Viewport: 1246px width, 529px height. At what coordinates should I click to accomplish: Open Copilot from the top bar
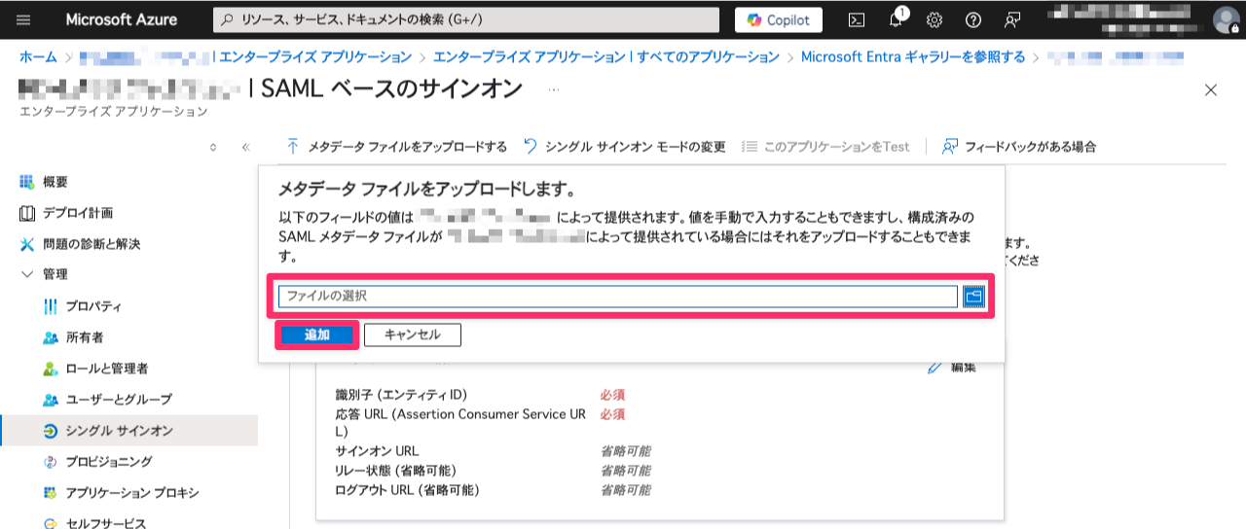click(x=778, y=19)
